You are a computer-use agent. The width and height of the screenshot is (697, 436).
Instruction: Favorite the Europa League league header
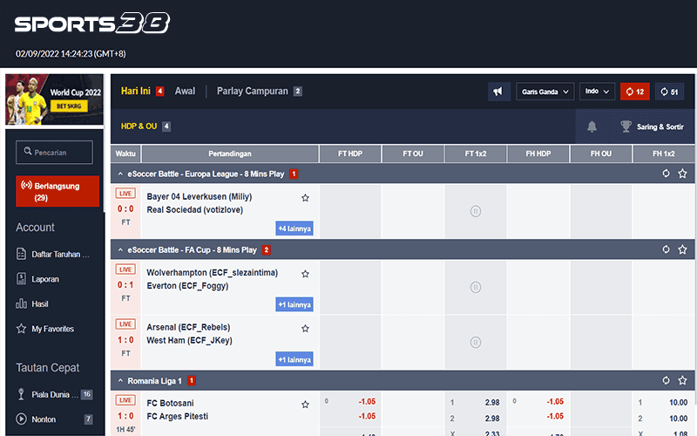pos(682,174)
